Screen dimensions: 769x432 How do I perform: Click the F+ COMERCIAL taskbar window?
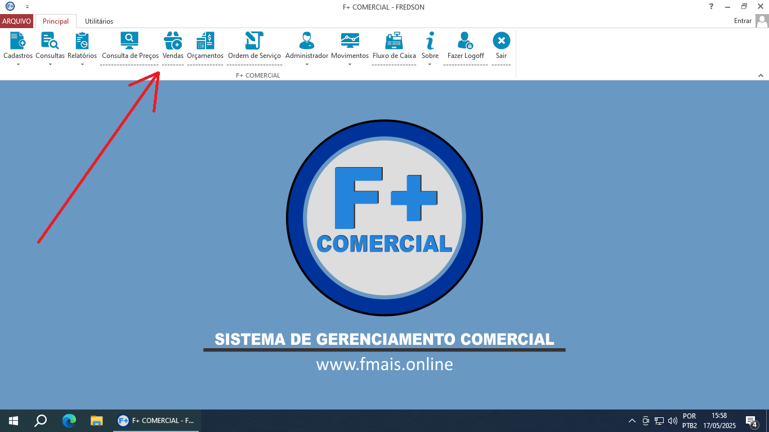point(156,420)
